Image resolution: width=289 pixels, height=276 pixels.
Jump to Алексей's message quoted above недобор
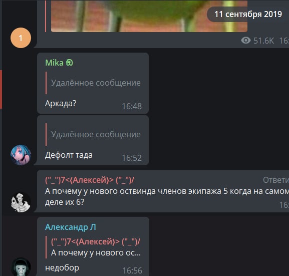[93, 247]
